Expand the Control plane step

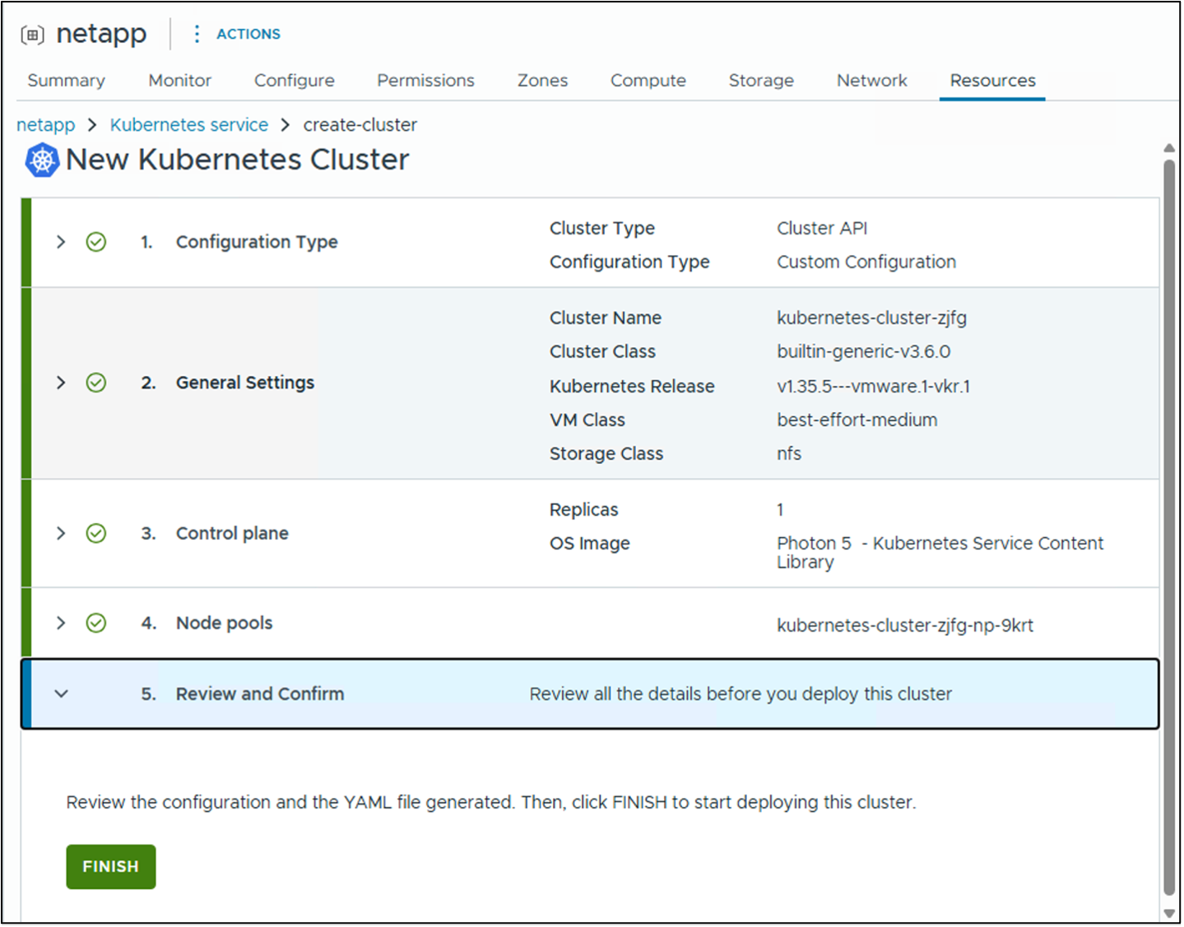click(x=61, y=533)
